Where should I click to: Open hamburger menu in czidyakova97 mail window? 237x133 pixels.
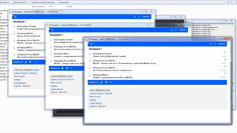pos(52,30)
